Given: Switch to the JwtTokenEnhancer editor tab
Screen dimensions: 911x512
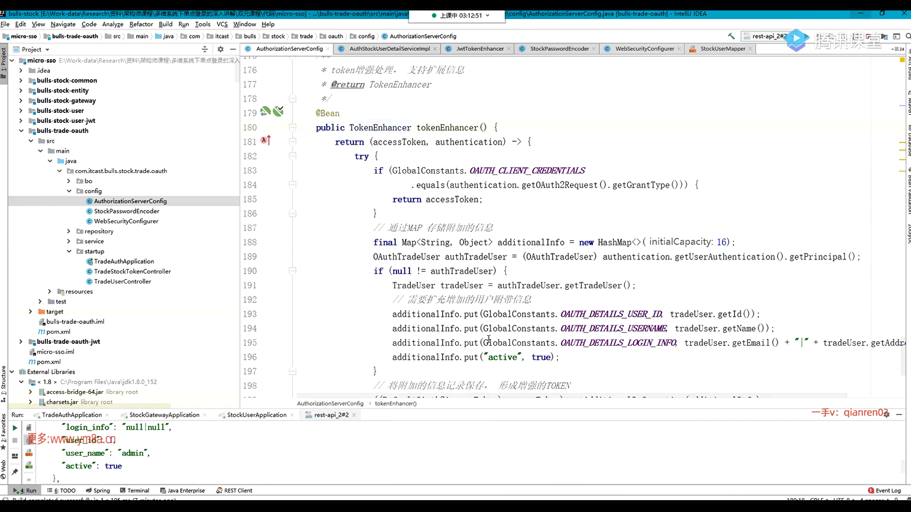Looking at the screenshot, I should [480, 49].
